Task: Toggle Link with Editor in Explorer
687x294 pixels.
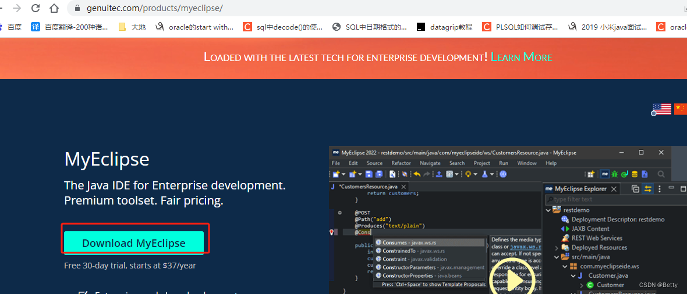Action: [x=647, y=189]
